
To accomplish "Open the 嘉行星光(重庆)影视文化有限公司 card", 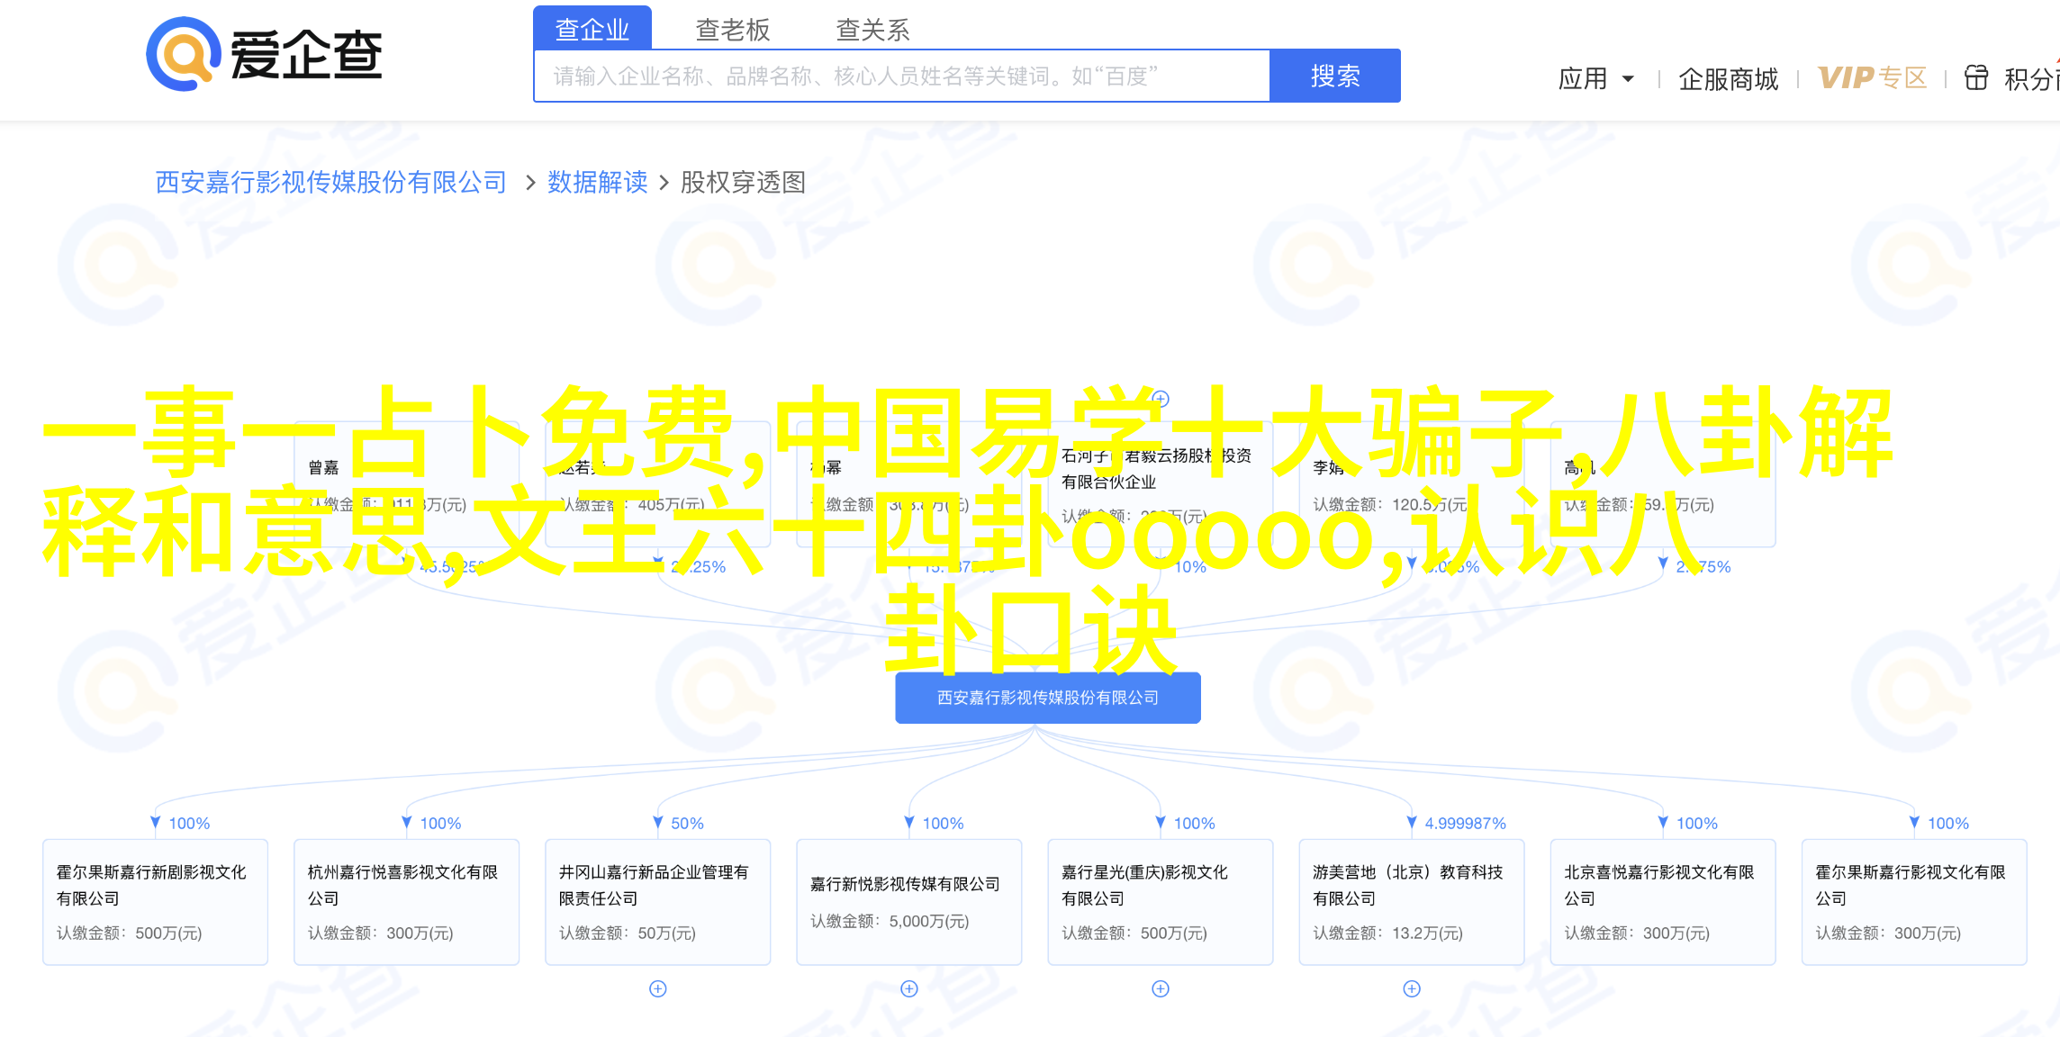I will 1160,902.
